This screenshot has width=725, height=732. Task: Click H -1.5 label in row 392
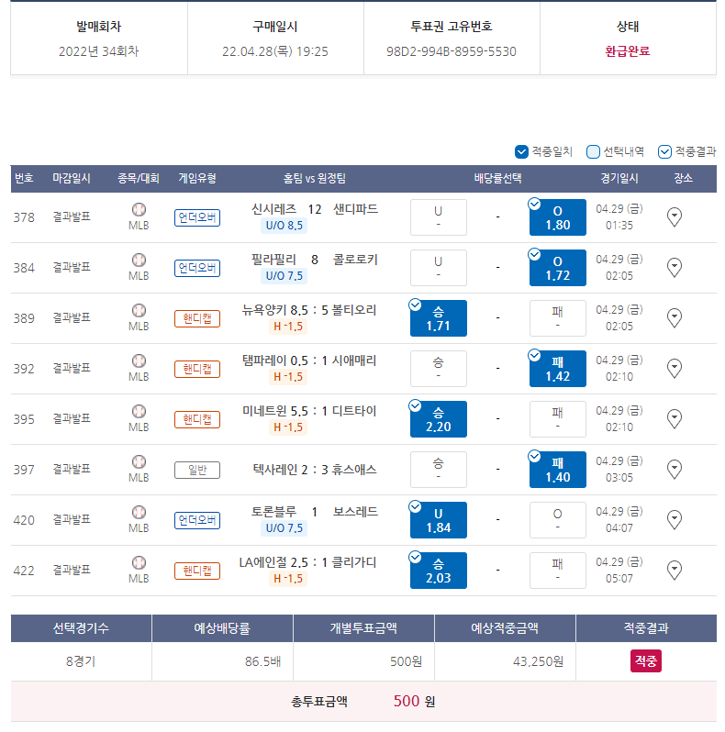(x=288, y=377)
